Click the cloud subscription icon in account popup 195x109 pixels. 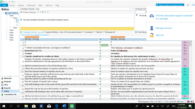pyautogui.click(x=152, y=16)
